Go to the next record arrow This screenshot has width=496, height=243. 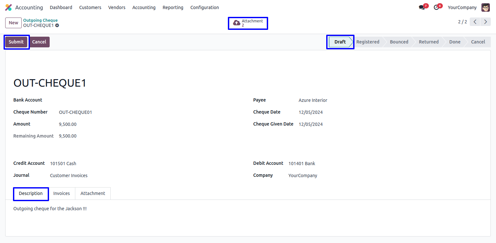tap(486, 22)
